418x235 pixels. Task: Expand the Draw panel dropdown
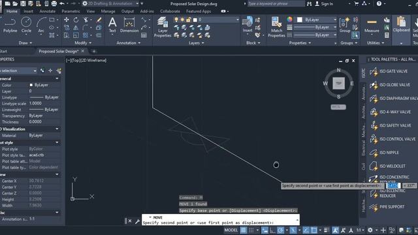tap(25, 42)
